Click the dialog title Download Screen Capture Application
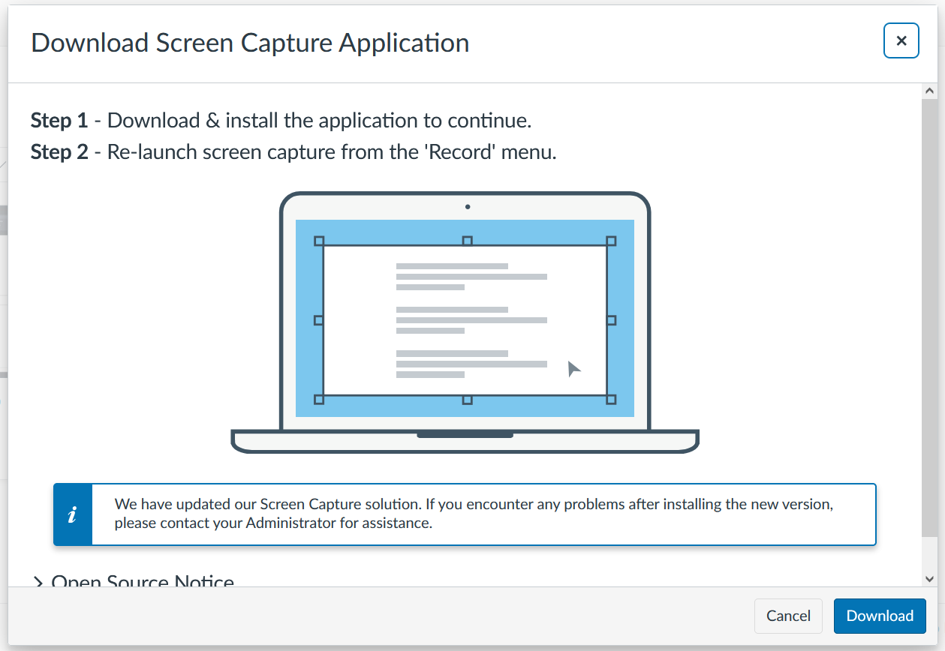 coord(249,43)
